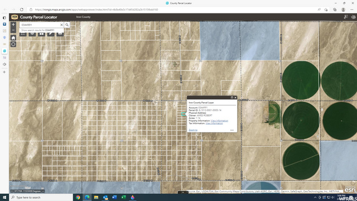This screenshot has width=357, height=201.
Task: Click the browser address bar URL
Action: tap(97, 9)
